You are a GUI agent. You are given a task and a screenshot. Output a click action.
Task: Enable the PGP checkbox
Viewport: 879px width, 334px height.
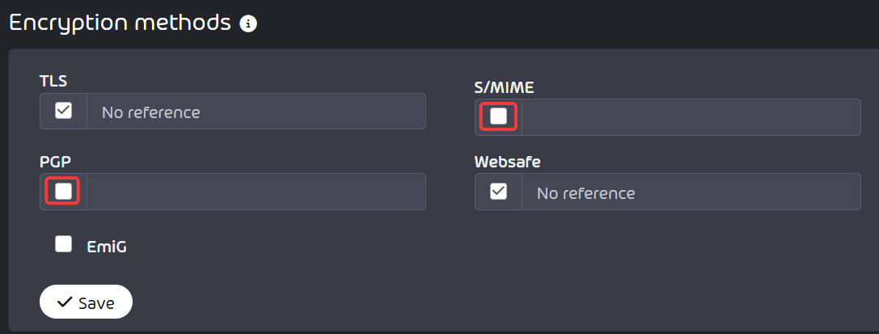(x=63, y=191)
